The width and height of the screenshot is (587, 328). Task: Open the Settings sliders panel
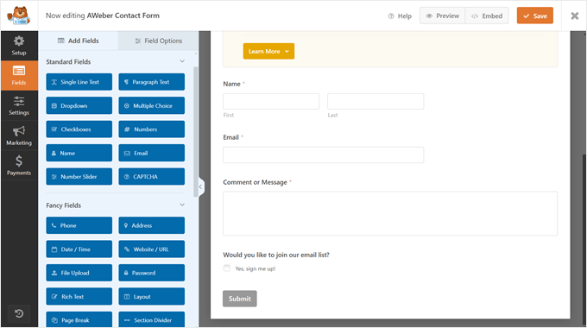[19, 105]
